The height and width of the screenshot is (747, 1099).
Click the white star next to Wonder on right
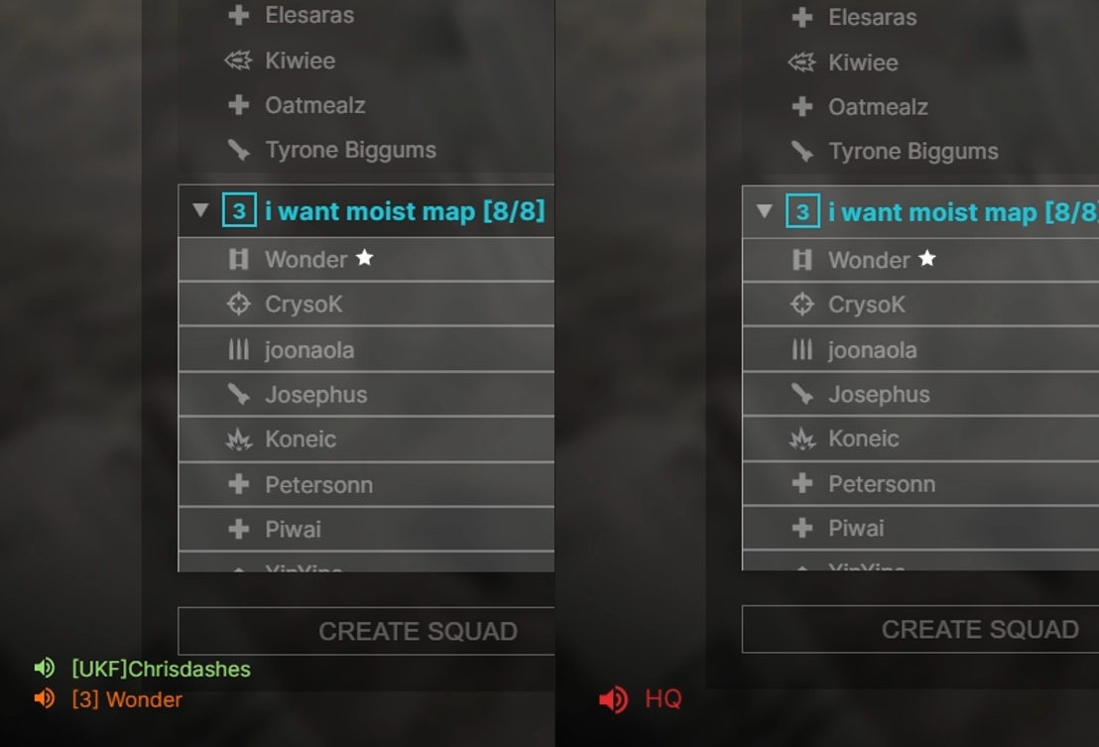pyautogui.click(x=927, y=259)
